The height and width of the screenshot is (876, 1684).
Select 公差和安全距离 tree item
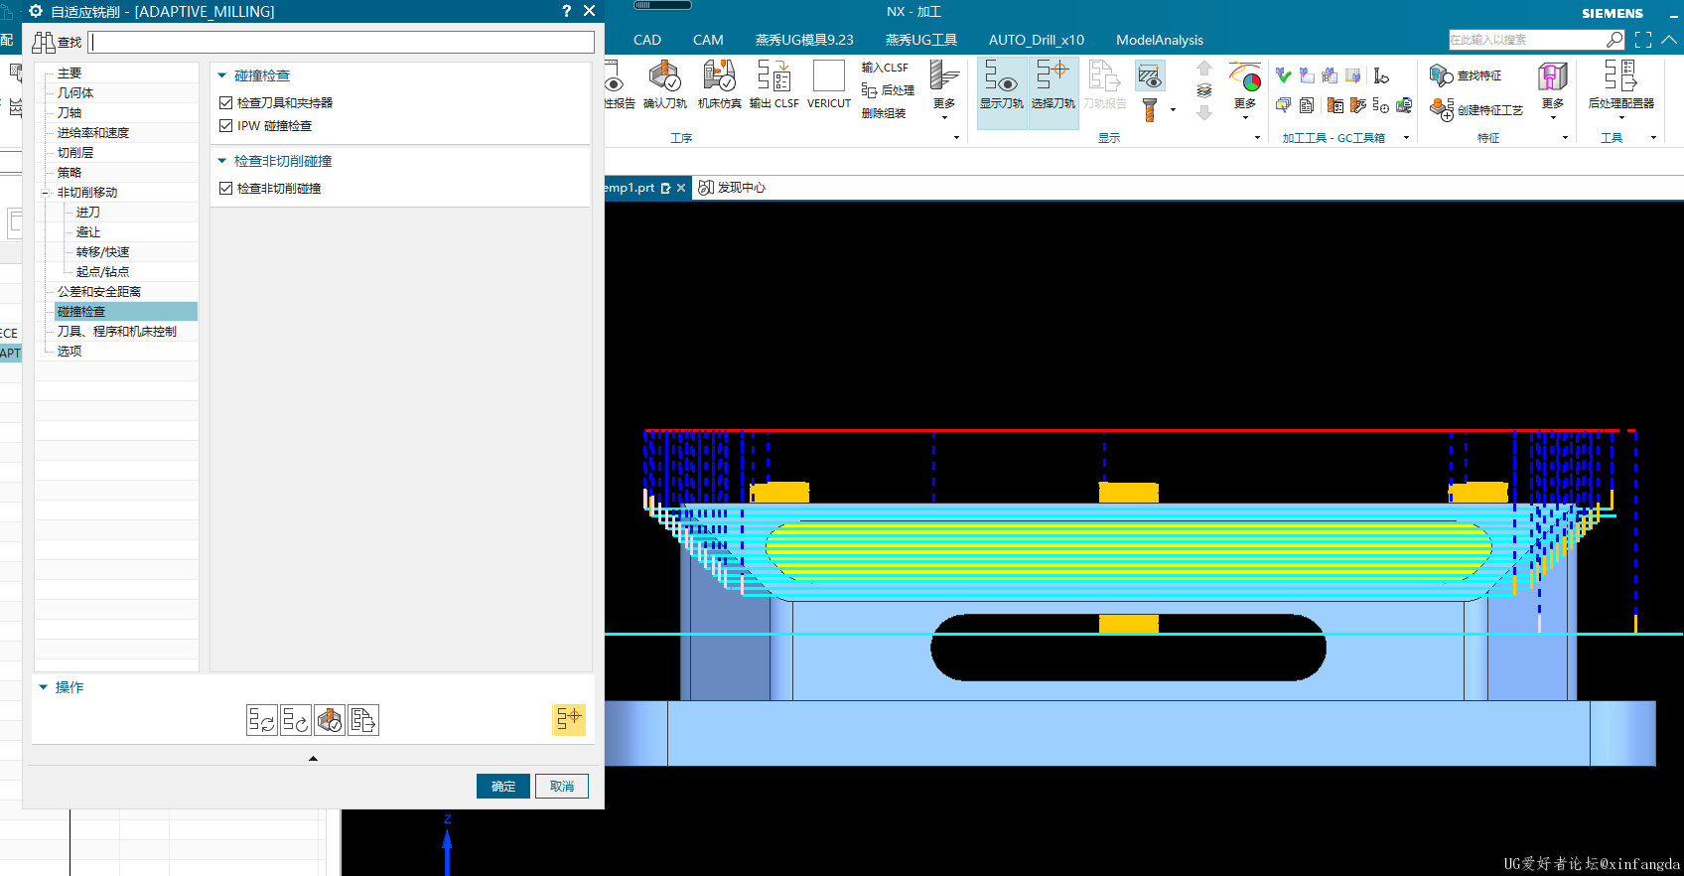tap(99, 292)
